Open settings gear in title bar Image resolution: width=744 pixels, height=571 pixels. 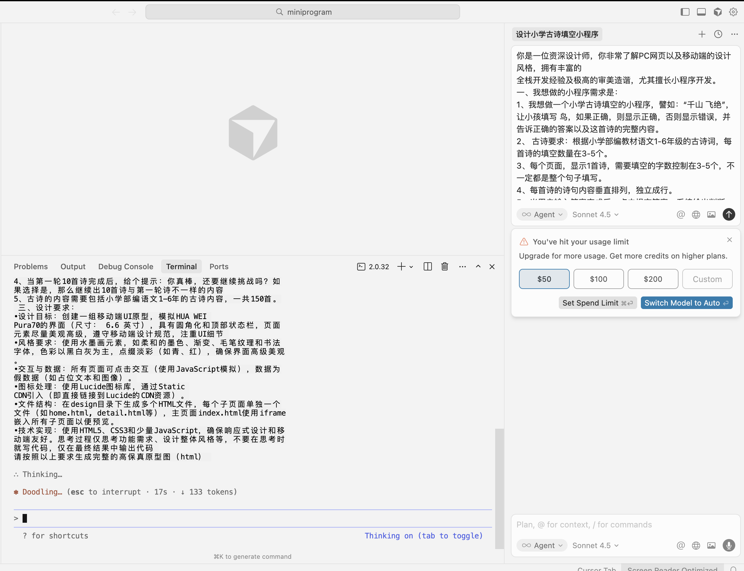(x=733, y=12)
